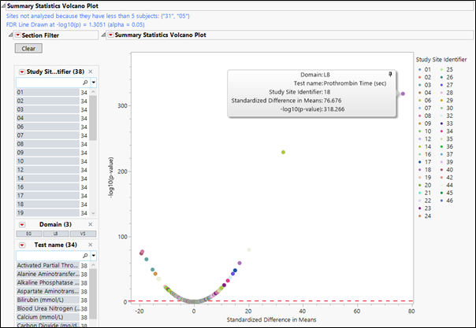Click the pin icon on the data tooltip
Viewport: 476px width, 328px height.
pos(389,75)
